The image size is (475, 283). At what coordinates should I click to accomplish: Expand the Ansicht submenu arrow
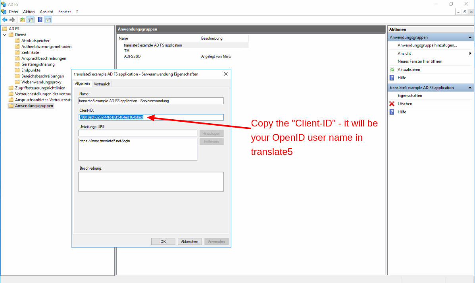click(470, 54)
